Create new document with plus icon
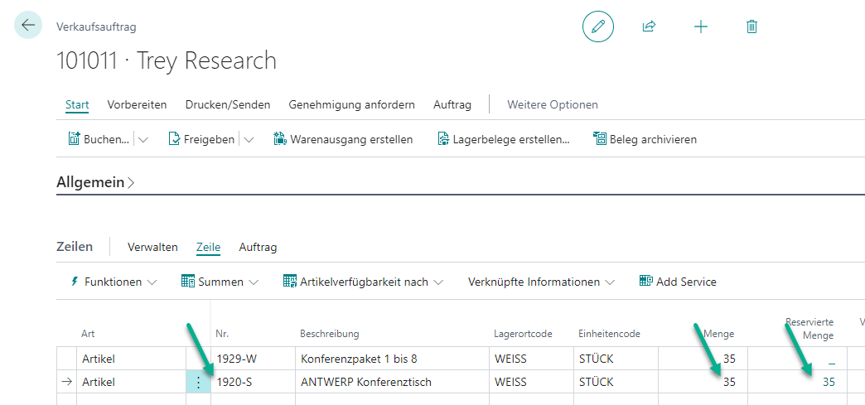The height and width of the screenshot is (405, 865). coord(701,27)
